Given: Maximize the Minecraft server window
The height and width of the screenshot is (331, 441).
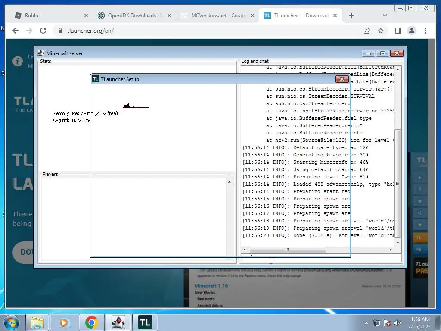Looking at the screenshot, I should point(382,53).
